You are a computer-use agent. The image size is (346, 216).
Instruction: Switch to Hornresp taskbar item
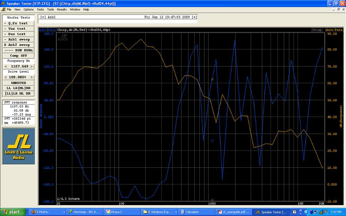tap(85, 212)
